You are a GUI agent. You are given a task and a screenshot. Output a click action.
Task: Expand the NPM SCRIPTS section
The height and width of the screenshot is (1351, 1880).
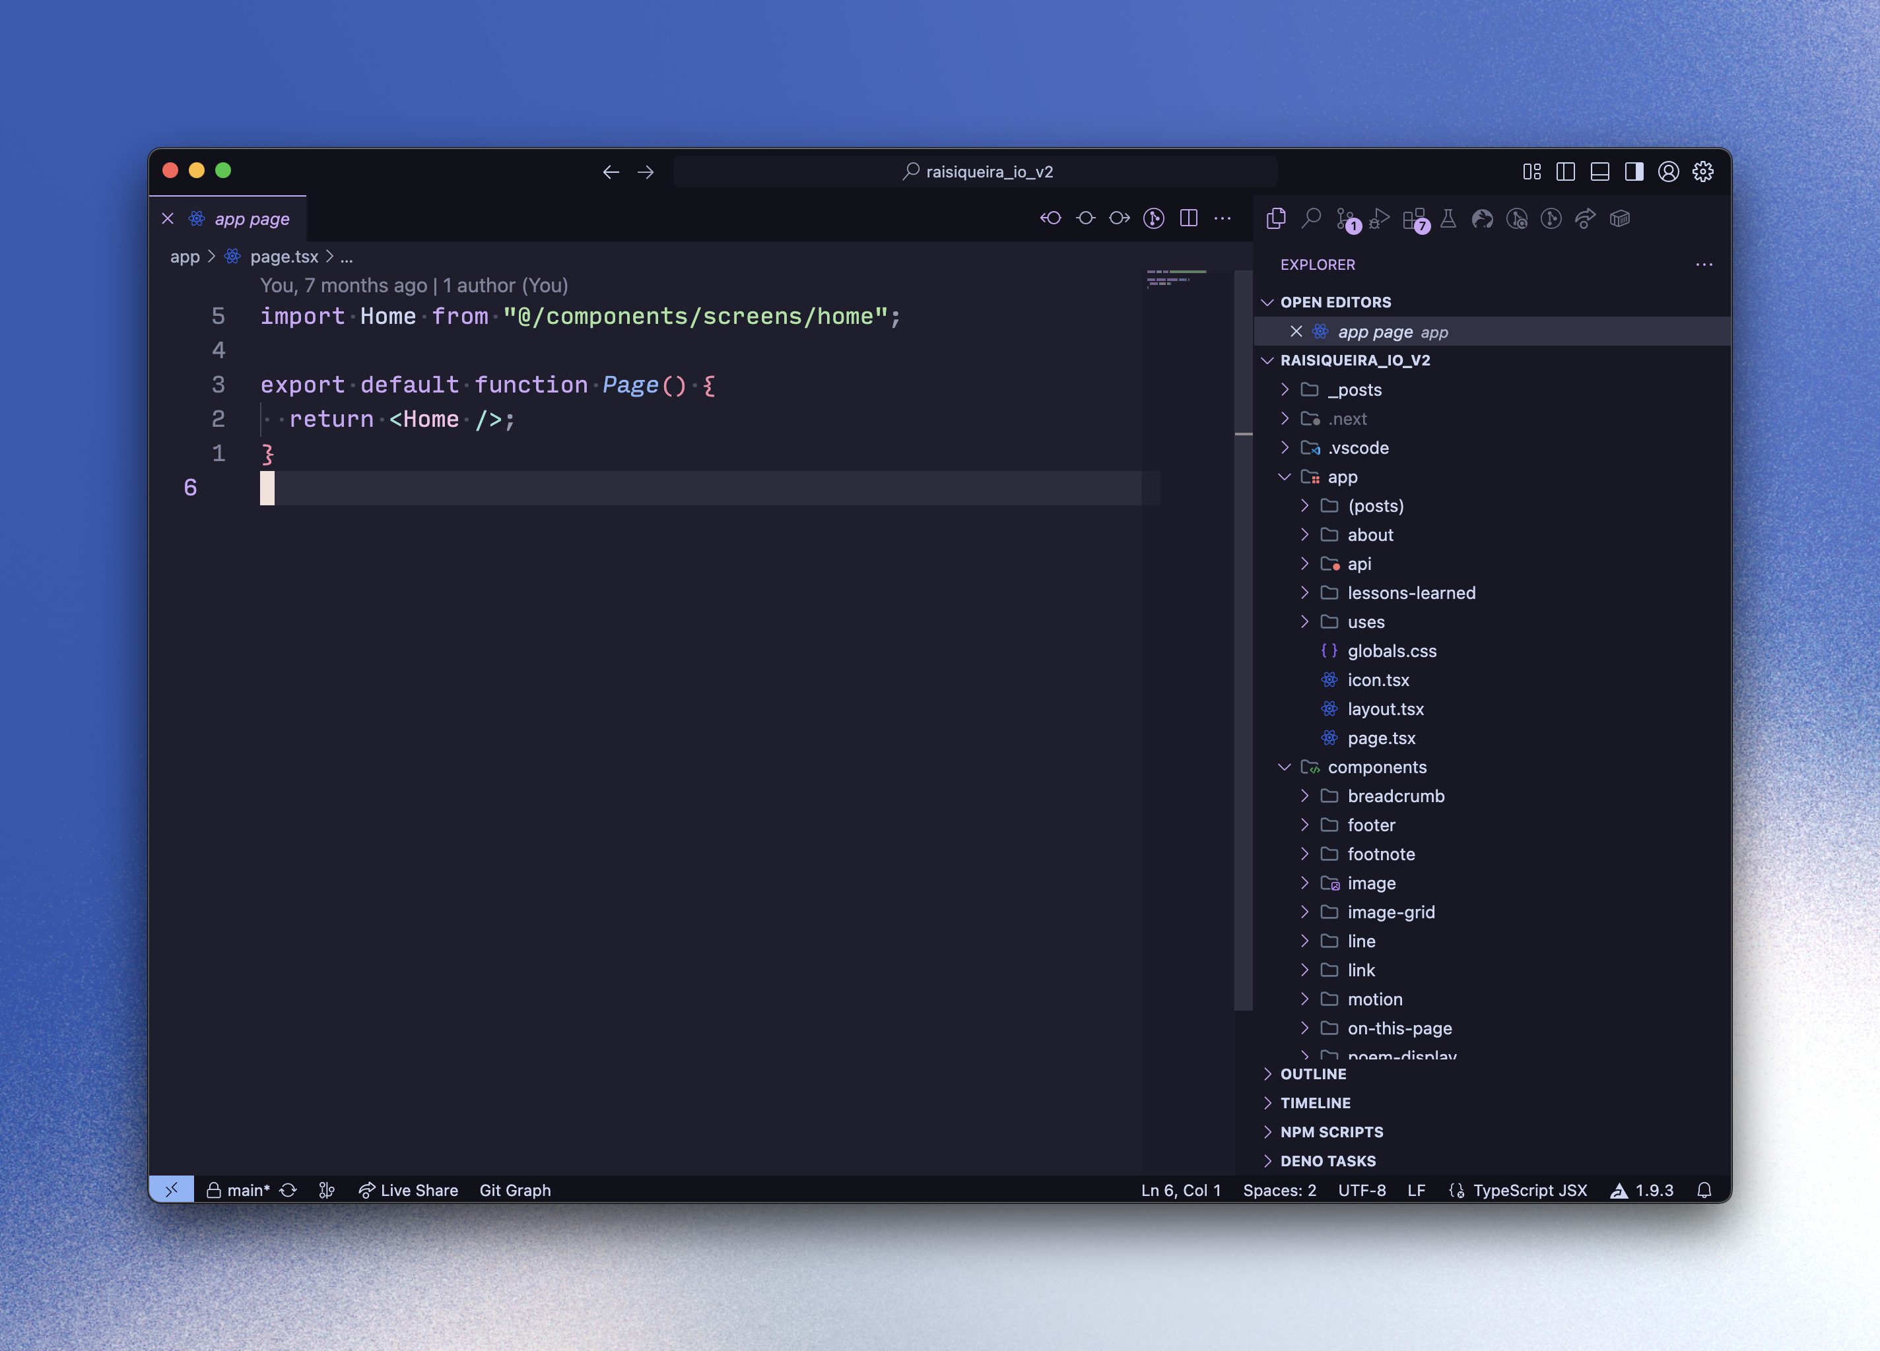[1492, 1131]
